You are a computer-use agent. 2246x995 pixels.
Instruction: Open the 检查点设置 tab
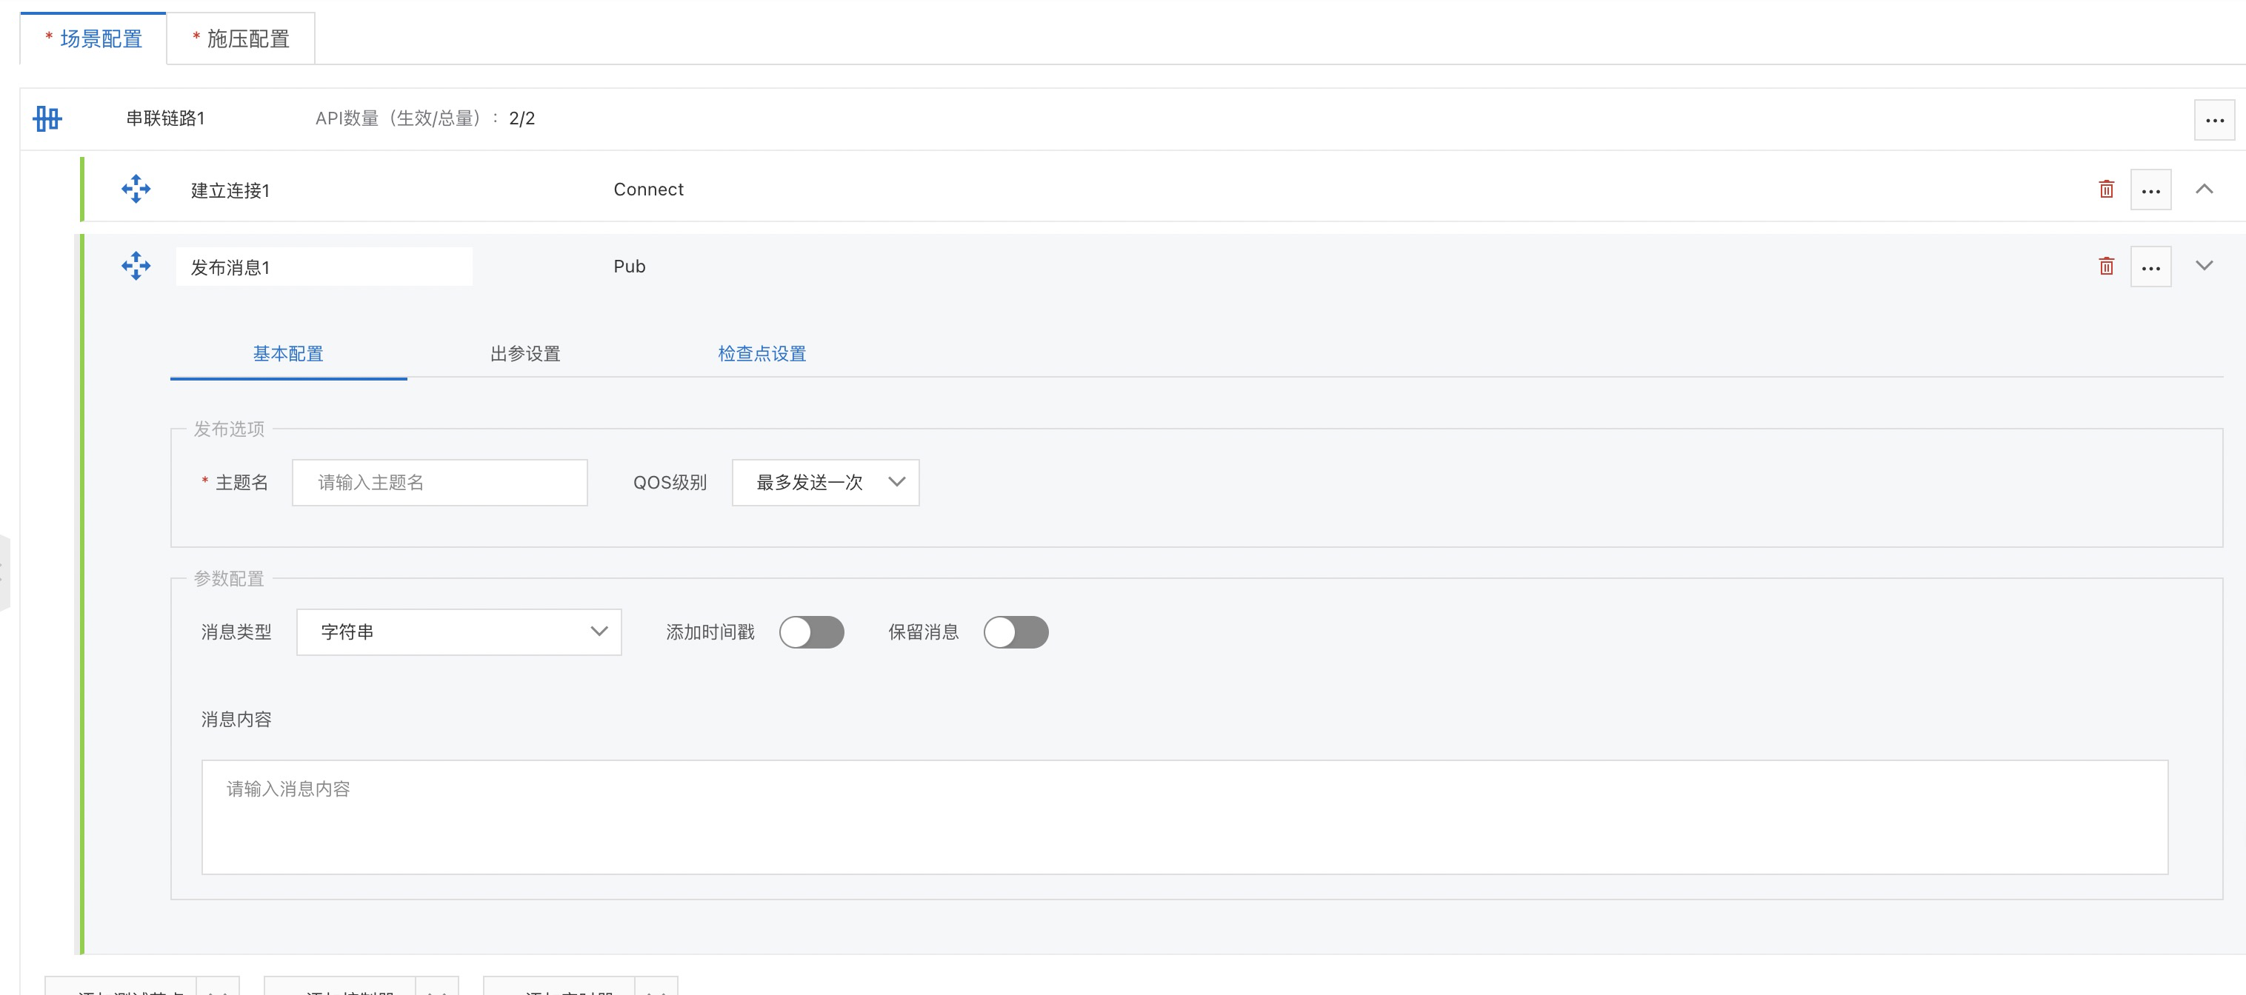762,354
